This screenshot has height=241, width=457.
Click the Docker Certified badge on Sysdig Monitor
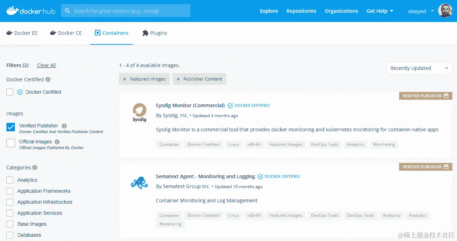point(249,105)
